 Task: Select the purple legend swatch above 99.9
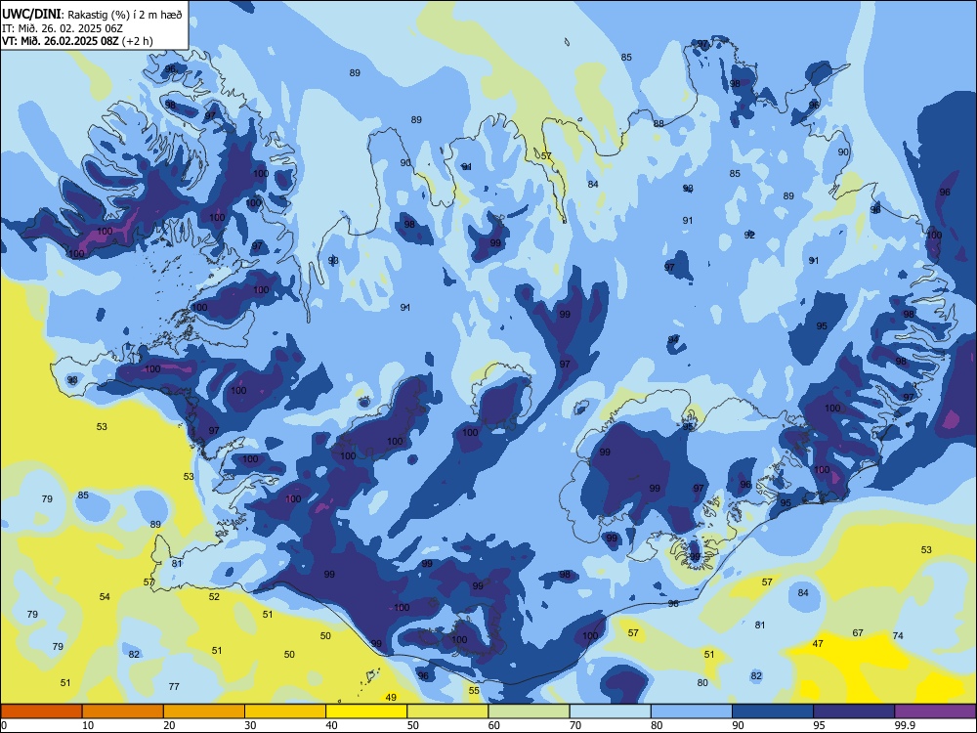click(x=935, y=711)
